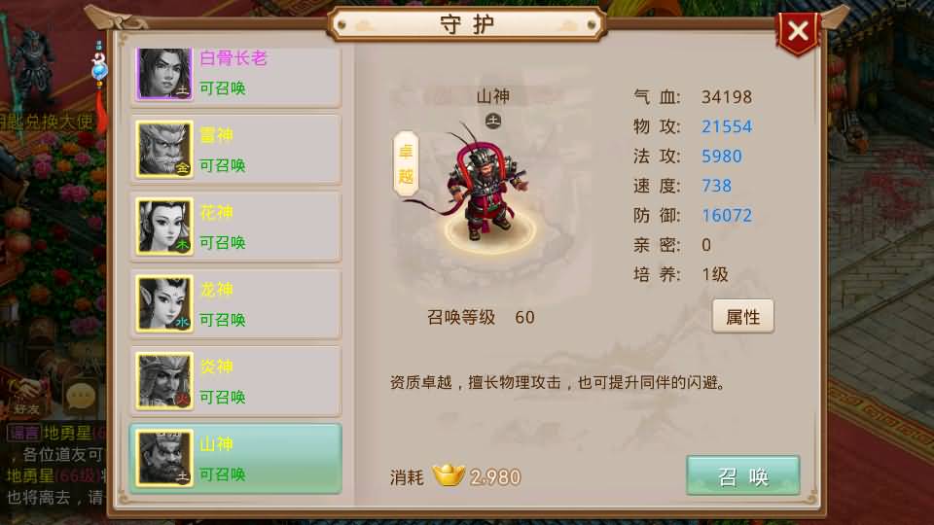Image resolution: width=934 pixels, height=525 pixels.
Task: Select the 山神 guardian portrait icon
Action: (165, 458)
